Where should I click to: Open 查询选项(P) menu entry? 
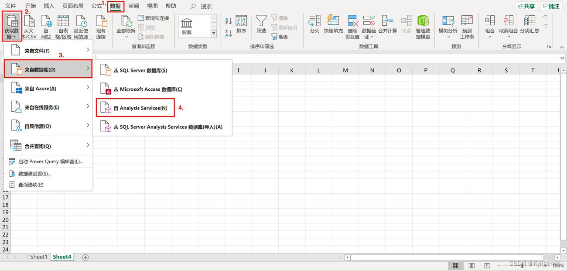tap(48, 185)
